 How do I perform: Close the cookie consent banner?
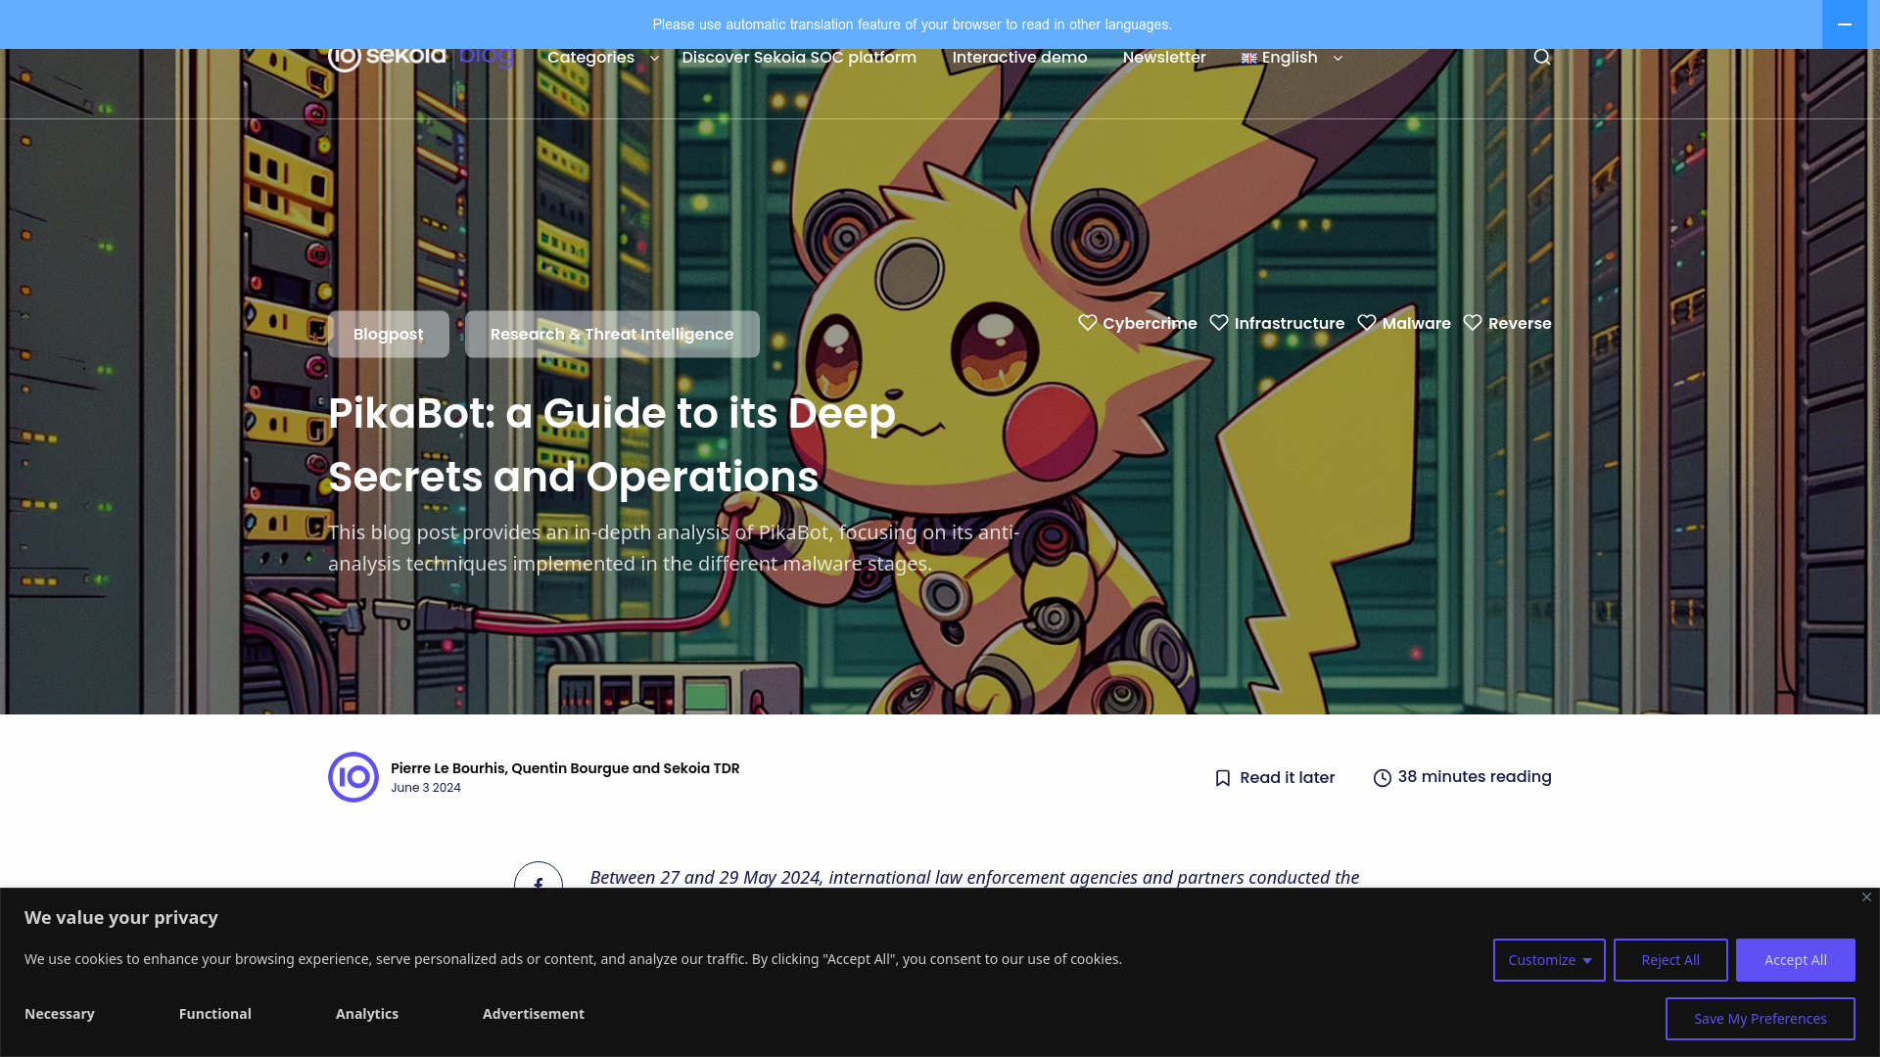click(x=1866, y=897)
